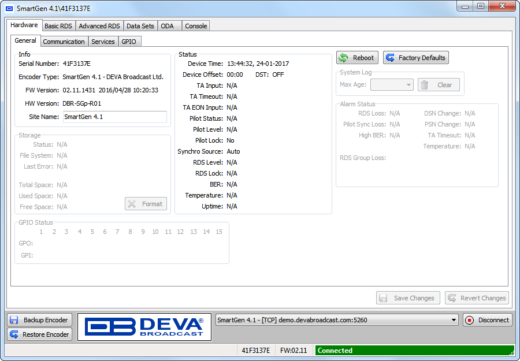This screenshot has width=520, height=361.
Task: Open the Services sub-tab
Action: (103, 42)
